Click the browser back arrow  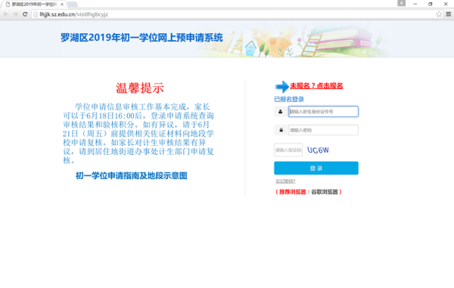(x=6, y=14)
